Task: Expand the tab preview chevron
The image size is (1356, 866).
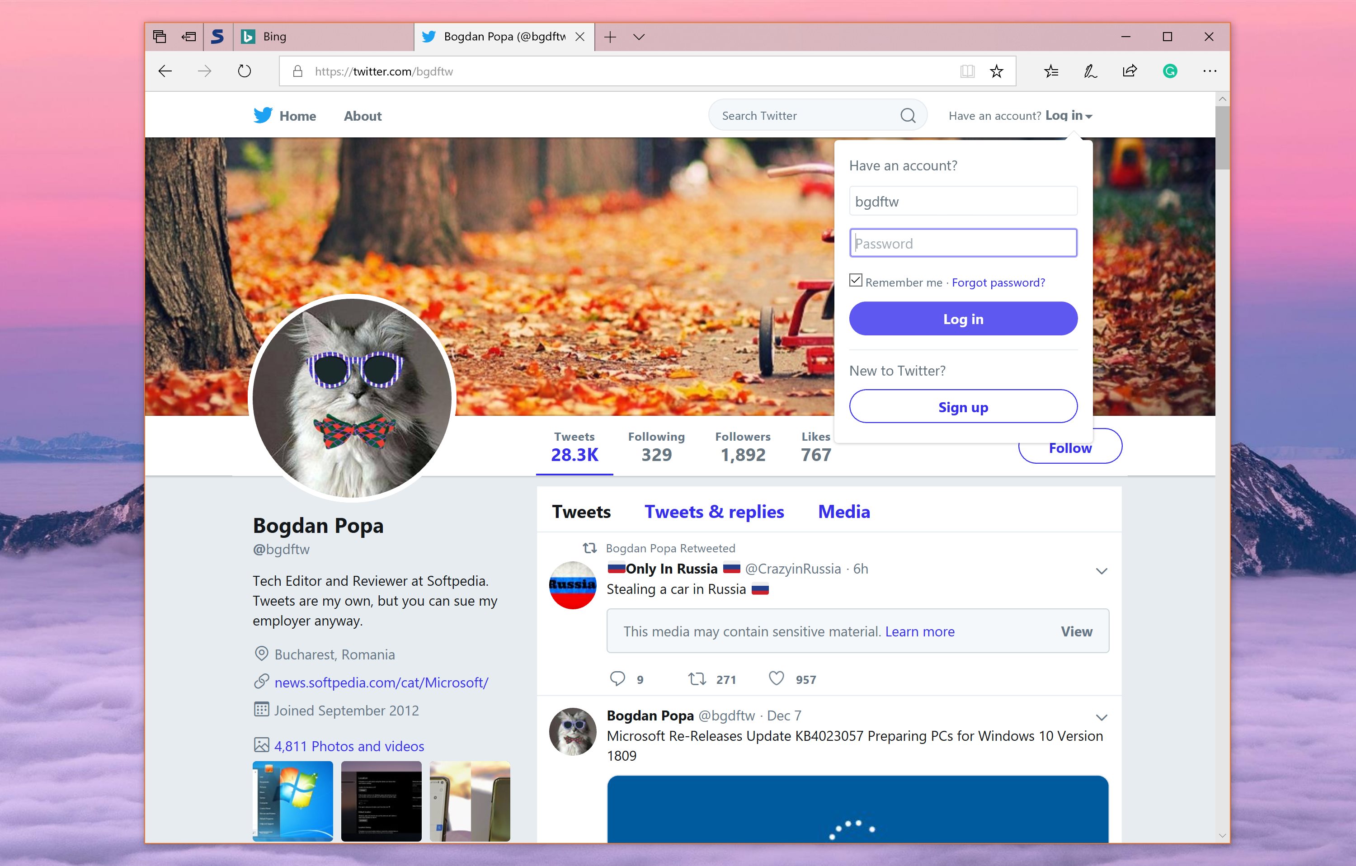Action: pos(639,37)
